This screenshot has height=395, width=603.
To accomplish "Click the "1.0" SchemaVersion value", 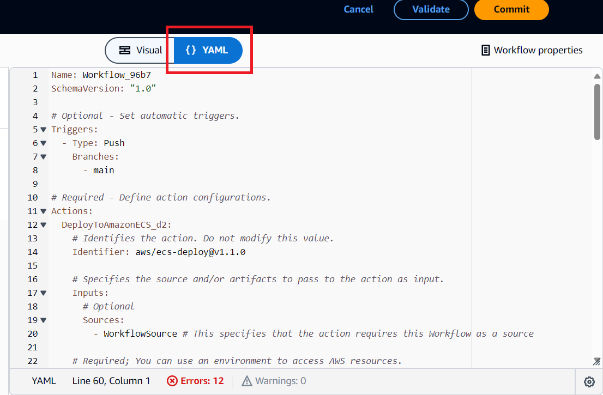I will (x=143, y=89).
